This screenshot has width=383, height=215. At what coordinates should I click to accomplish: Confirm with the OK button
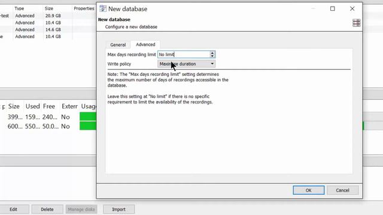coord(309,190)
